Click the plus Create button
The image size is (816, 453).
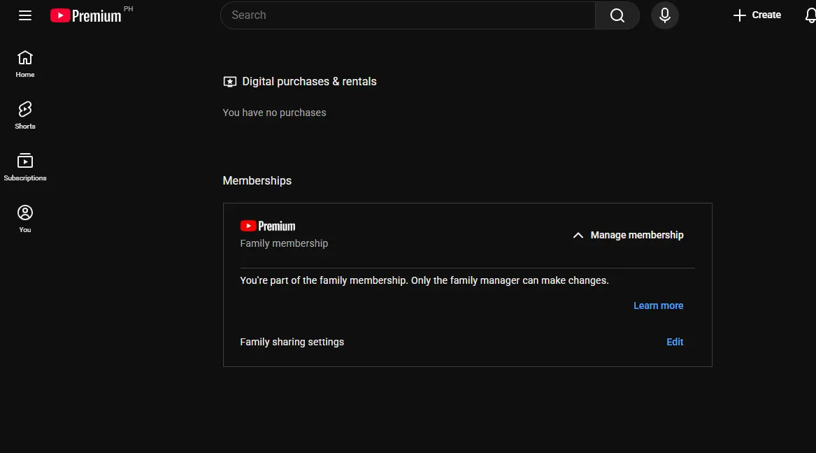pos(757,15)
